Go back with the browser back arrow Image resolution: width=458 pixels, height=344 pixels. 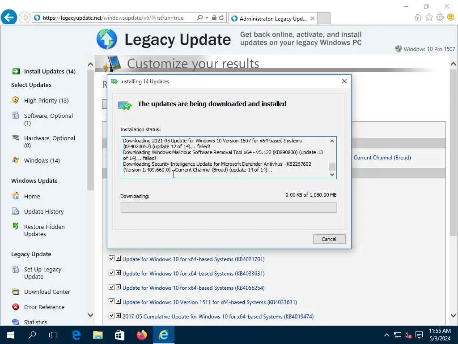point(9,17)
